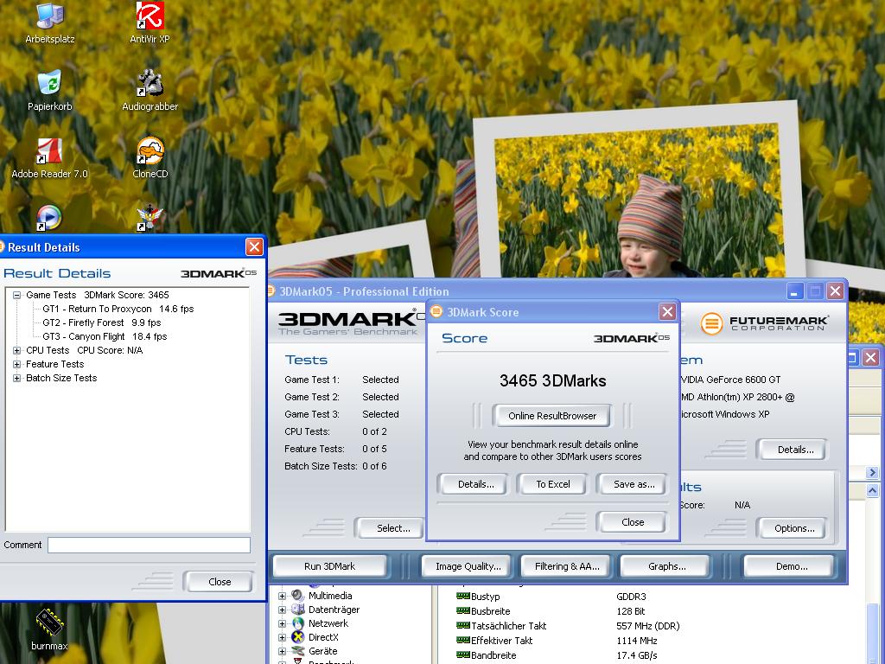Viewport: 885px width, 664px height.
Task: Click the scroll up arrow in background window
Action: click(872, 490)
